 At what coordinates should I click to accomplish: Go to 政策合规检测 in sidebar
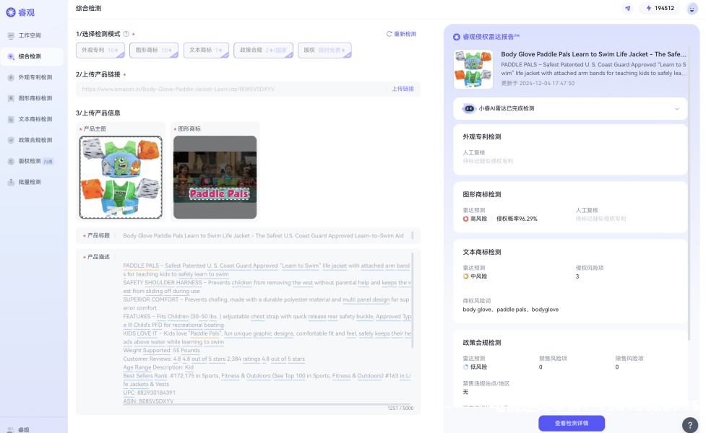32,140
